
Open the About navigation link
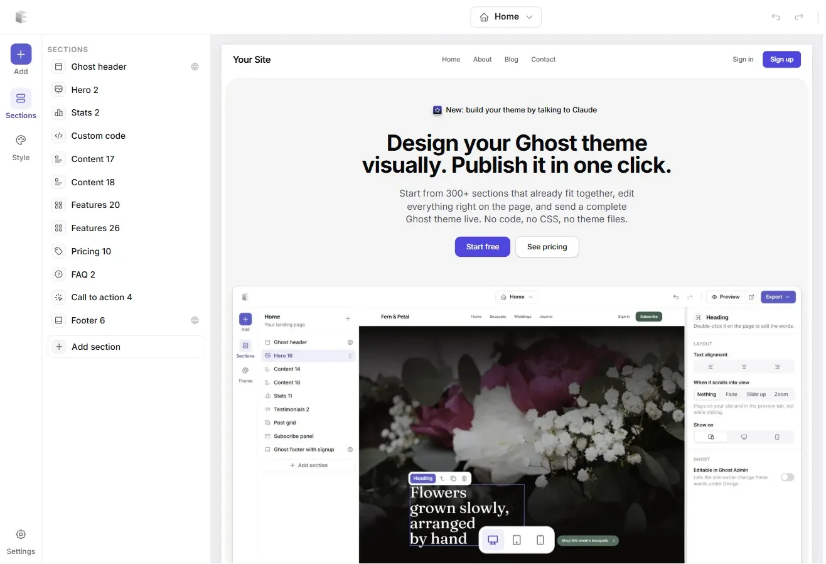click(x=483, y=59)
